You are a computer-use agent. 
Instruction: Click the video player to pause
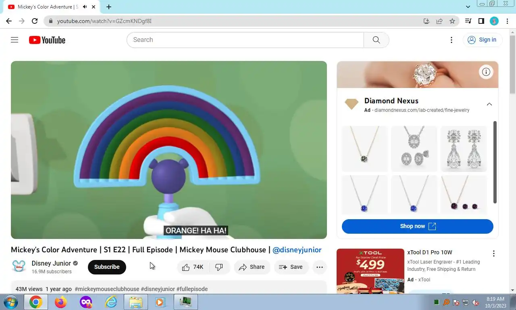[x=169, y=150]
